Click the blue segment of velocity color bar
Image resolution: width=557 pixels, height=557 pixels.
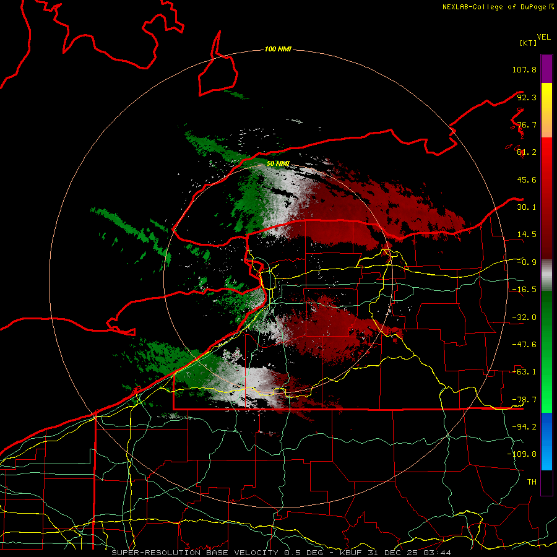point(546,441)
